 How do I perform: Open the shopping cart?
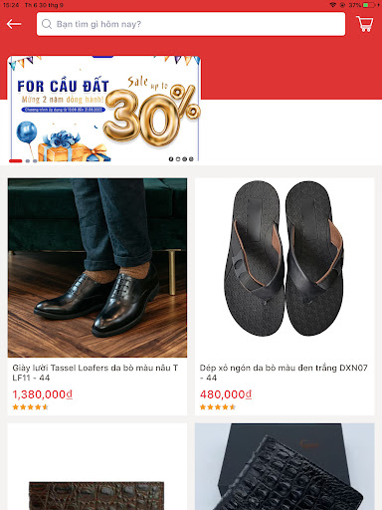point(365,24)
